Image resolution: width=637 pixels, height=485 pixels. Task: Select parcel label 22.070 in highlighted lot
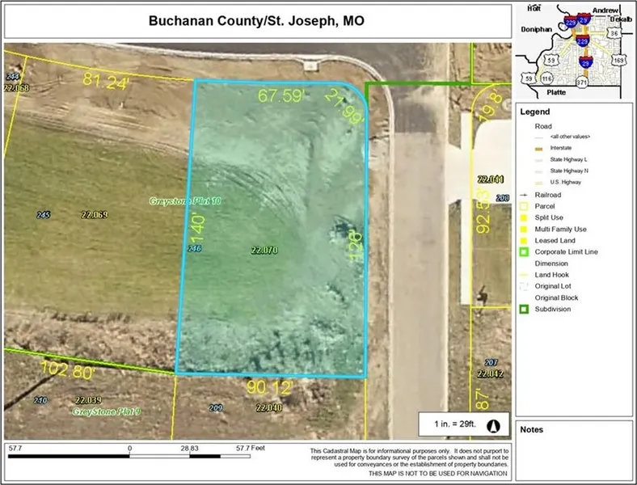[264, 251]
